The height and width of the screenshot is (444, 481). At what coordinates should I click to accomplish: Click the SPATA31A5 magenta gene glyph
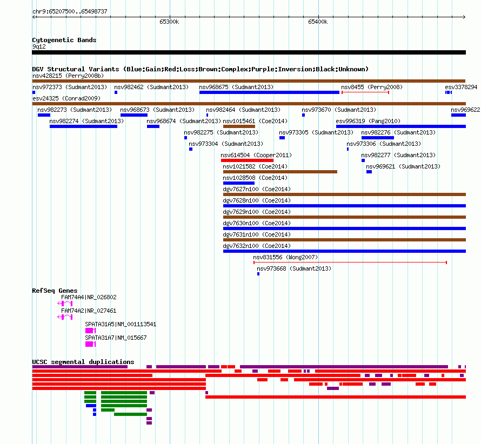click(90, 331)
